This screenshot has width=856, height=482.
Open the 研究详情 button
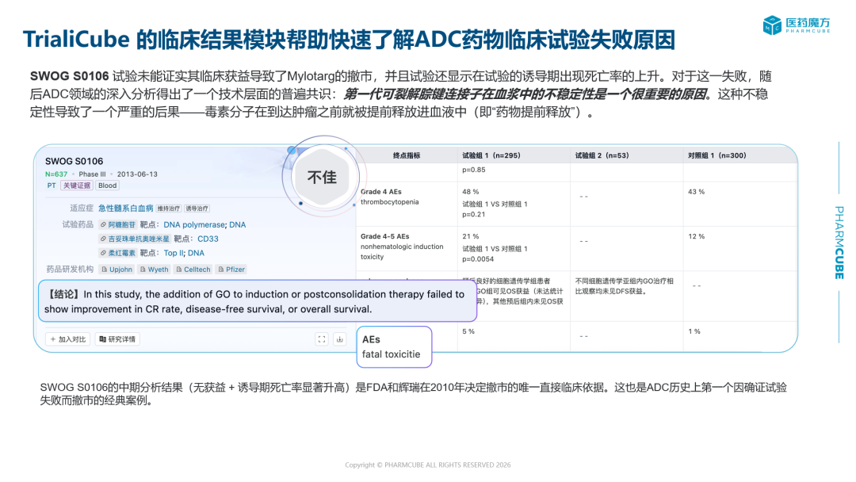tap(117, 339)
